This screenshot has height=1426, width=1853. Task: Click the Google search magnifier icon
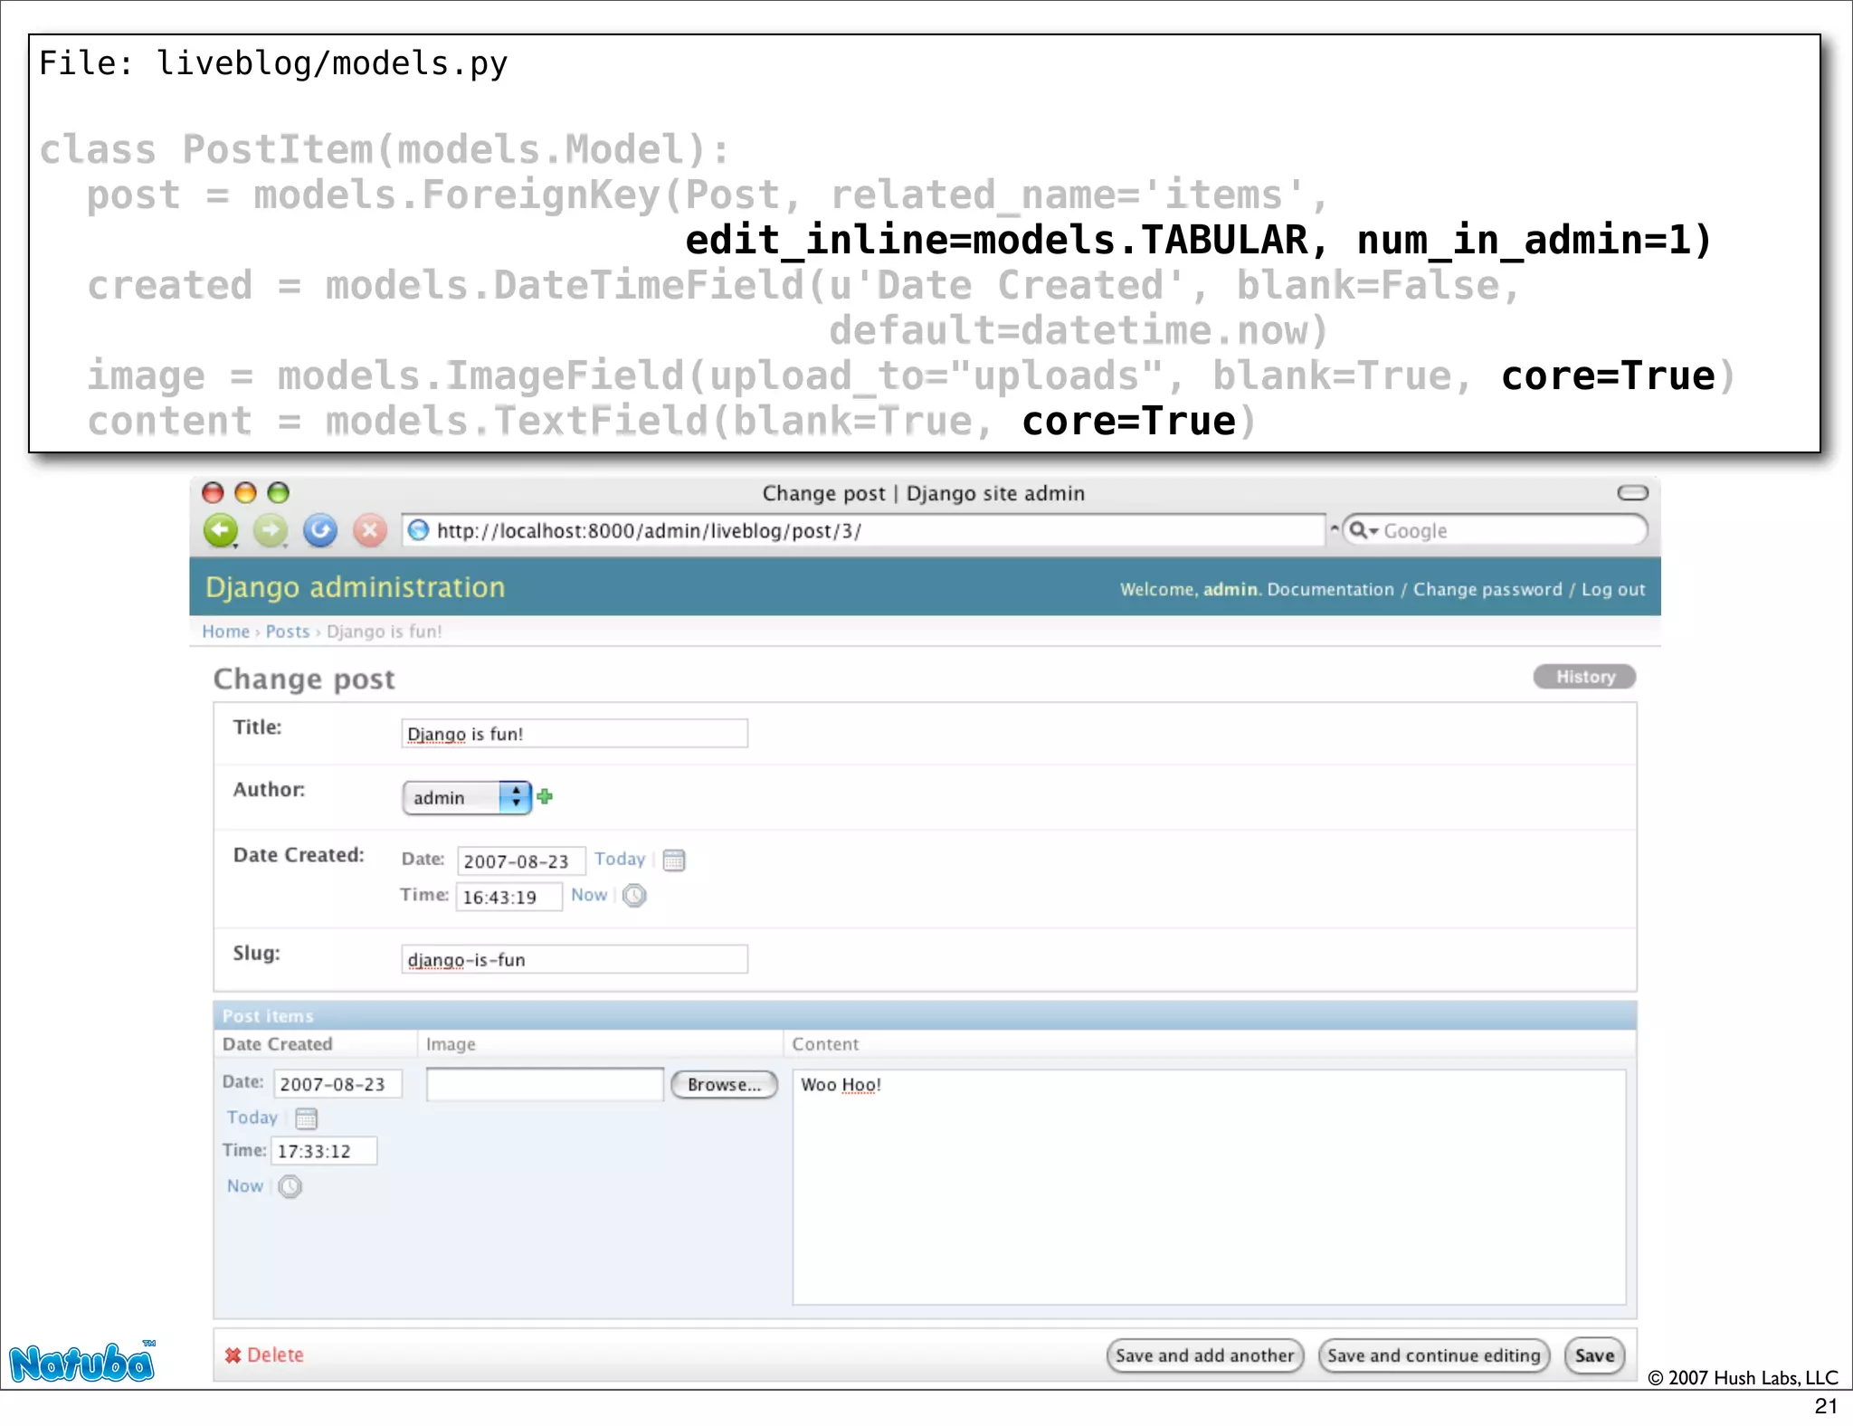click(x=1359, y=530)
